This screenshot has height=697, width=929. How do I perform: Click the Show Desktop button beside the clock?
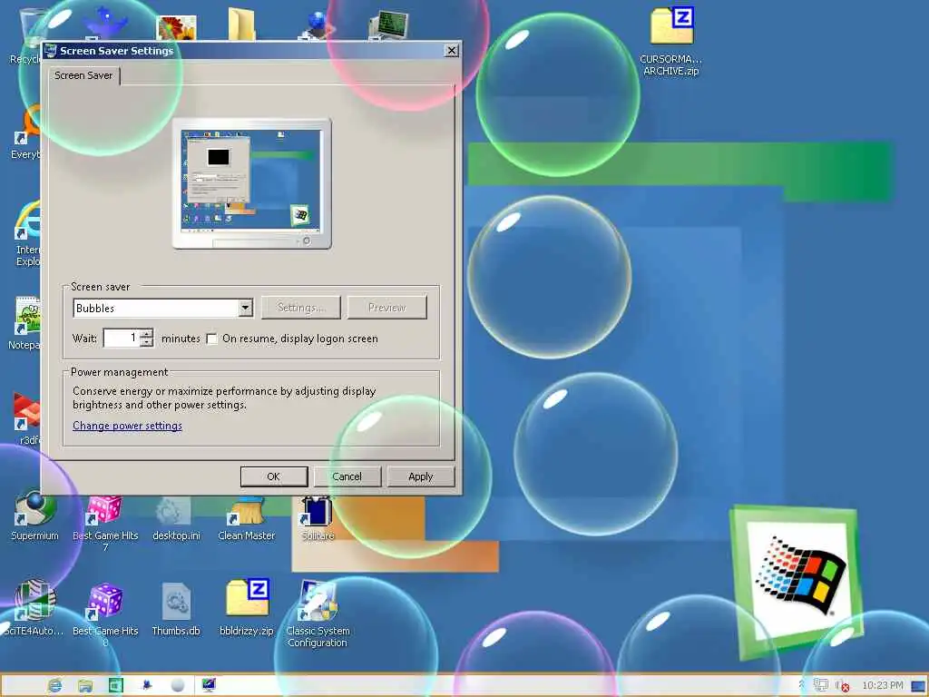click(918, 686)
